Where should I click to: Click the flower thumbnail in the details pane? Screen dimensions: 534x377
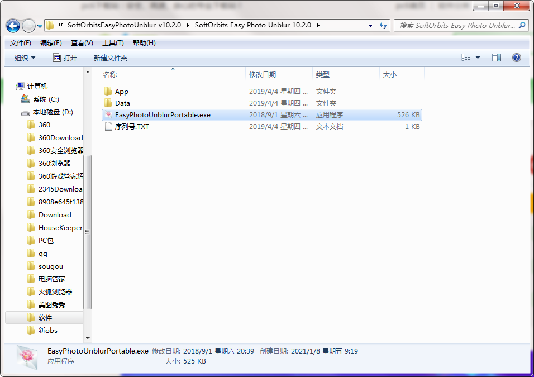pyautogui.click(x=27, y=357)
